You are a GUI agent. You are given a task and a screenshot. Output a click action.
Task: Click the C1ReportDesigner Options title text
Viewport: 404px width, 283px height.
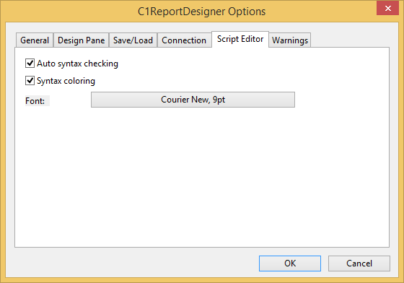(x=201, y=12)
